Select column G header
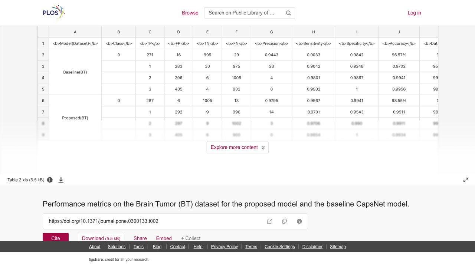The image size is (475, 267). pos(272,32)
